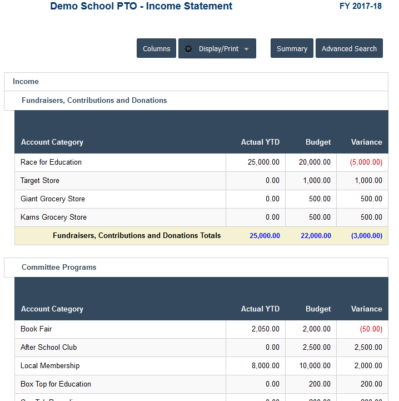Image resolution: width=399 pixels, height=401 pixels.
Task: Collapse Fundraisers, Contributions and Donations section
Action: tap(196, 101)
